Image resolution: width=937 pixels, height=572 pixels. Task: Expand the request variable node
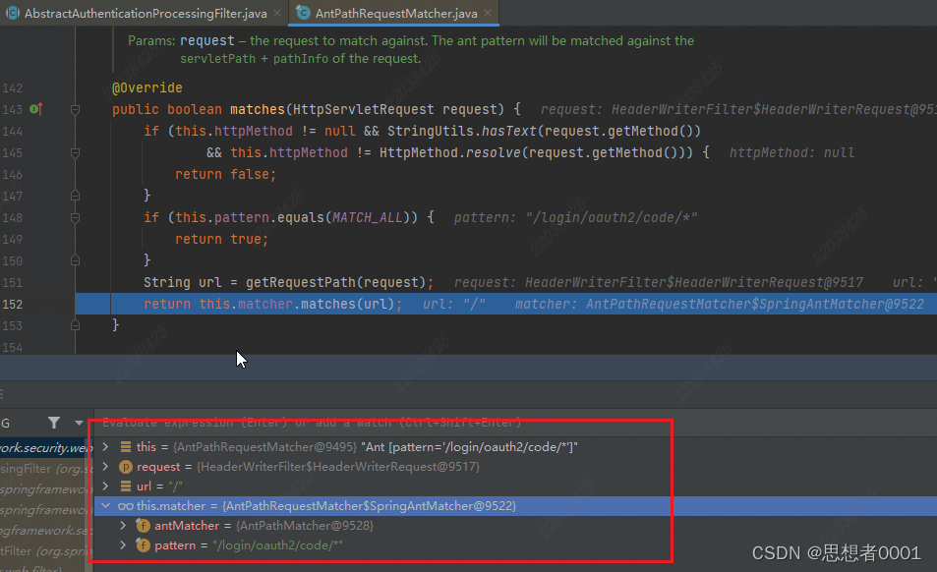[106, 467]
